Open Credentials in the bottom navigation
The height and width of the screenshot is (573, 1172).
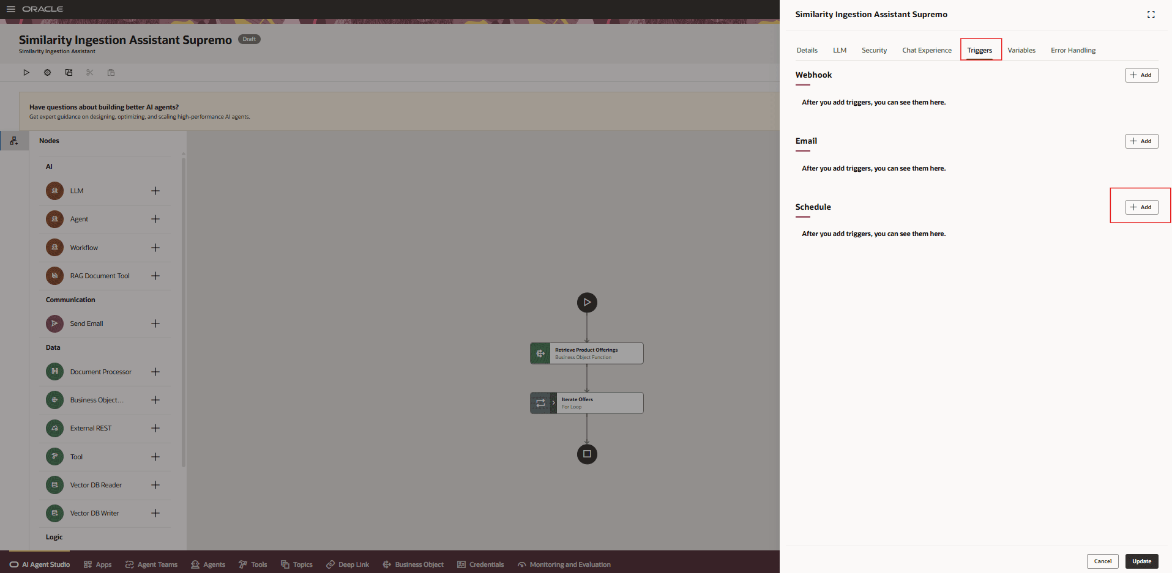(480, 564)
